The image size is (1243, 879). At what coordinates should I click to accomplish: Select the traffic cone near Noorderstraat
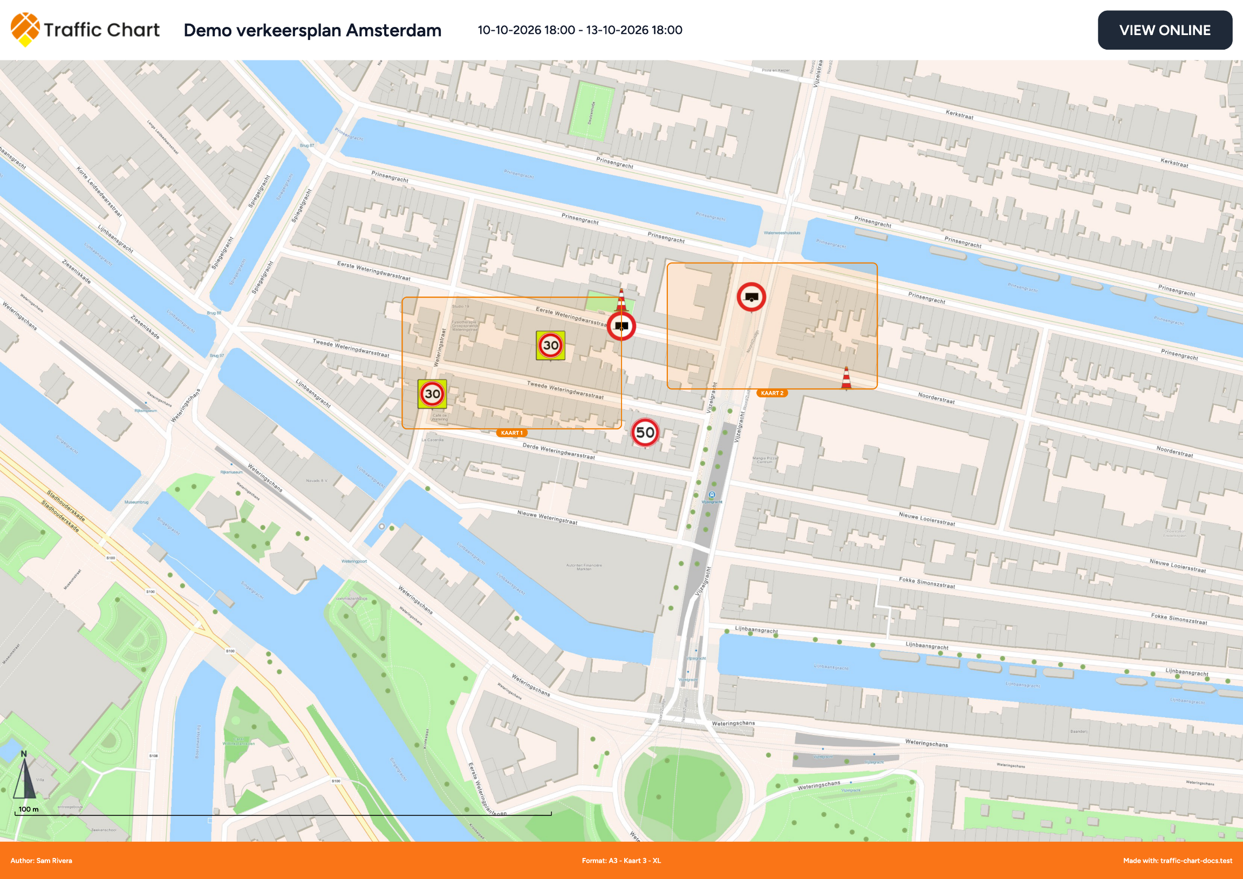coord(846,378)
